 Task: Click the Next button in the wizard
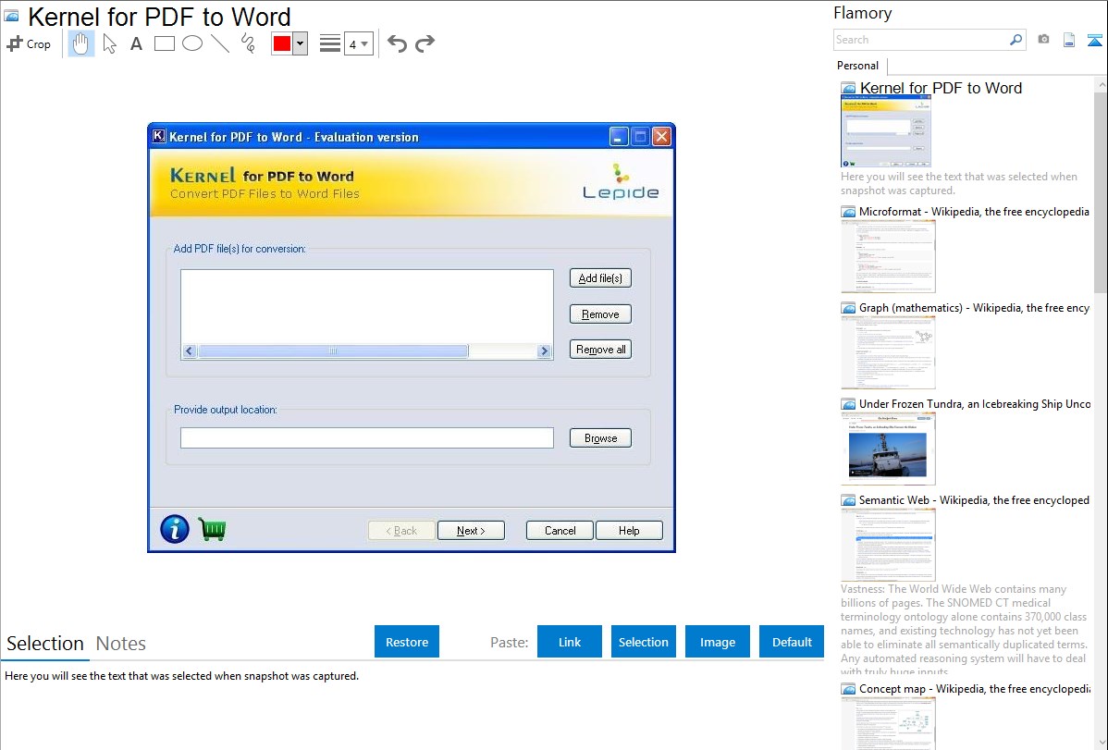point(472,531)
